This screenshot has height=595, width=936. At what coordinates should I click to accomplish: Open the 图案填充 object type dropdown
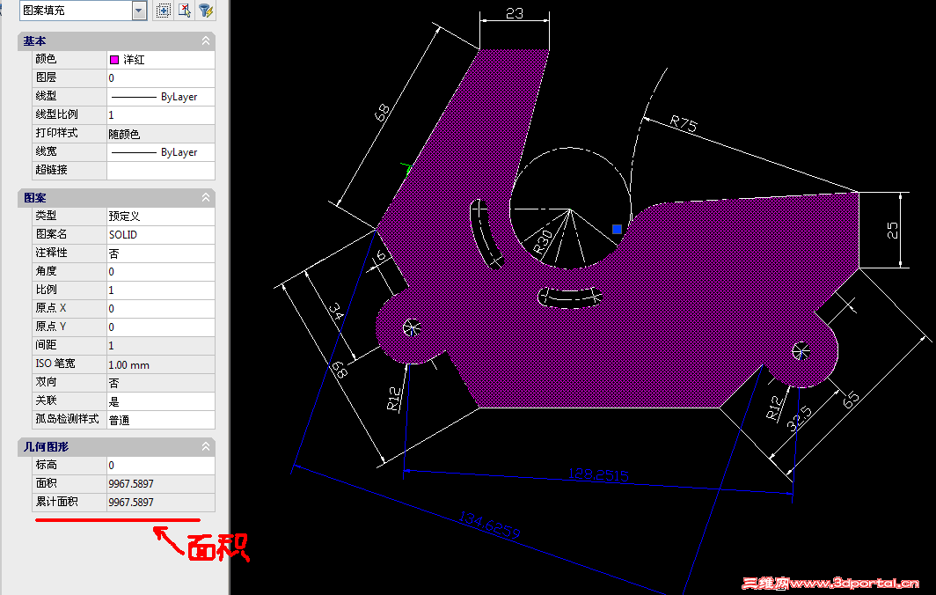click(x=139, y=11)
